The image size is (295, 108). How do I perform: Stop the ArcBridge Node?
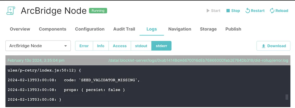[233, 11]
